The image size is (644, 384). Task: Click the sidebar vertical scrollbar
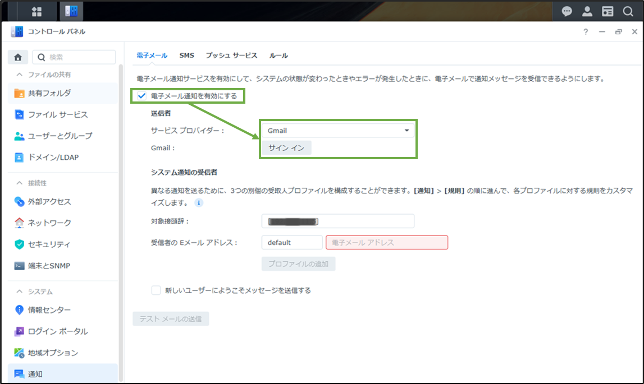pyautogui.click(x=121, y=221)
